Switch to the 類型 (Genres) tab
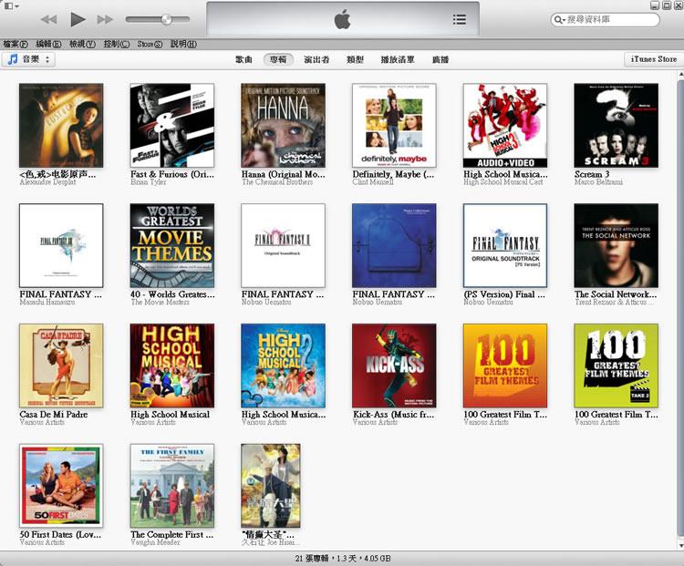The height and width of the screenshot is (566, 684). coord(355,59)
